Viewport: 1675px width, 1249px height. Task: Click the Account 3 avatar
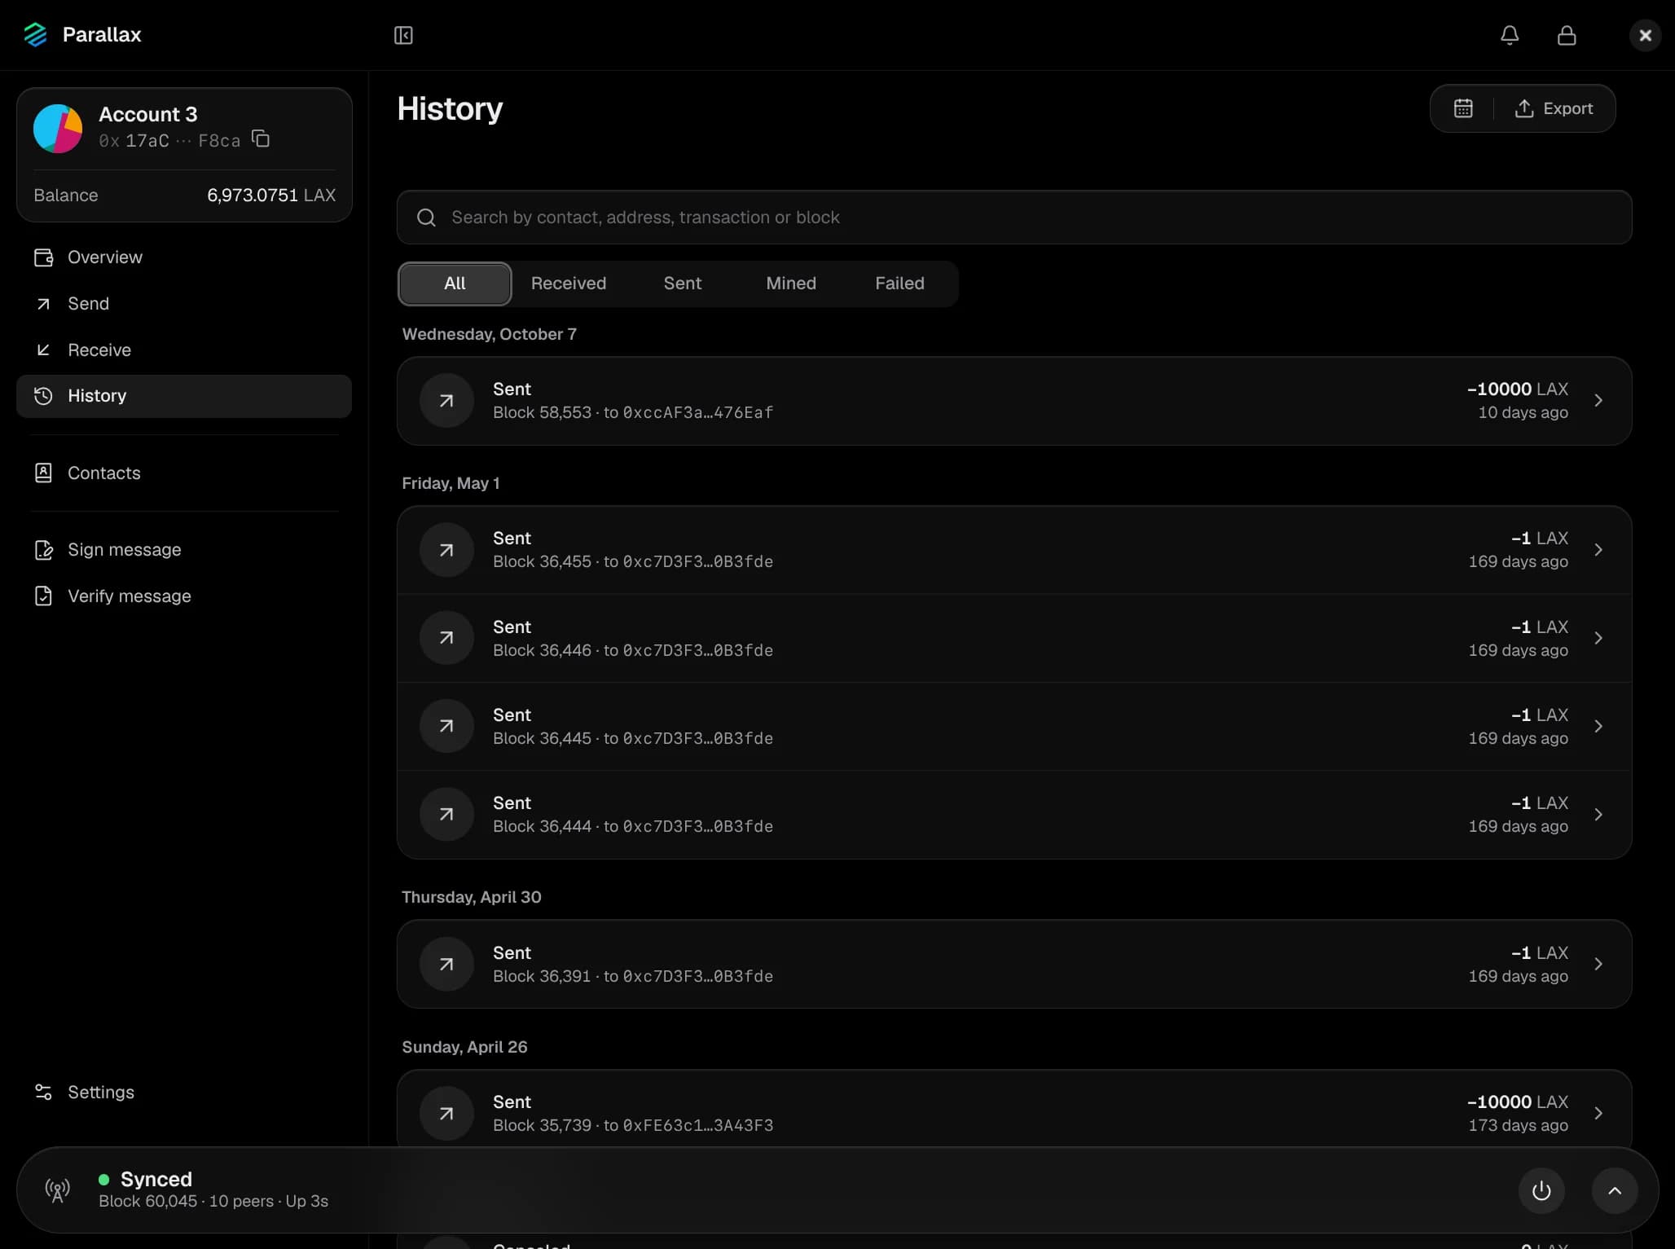58,128
